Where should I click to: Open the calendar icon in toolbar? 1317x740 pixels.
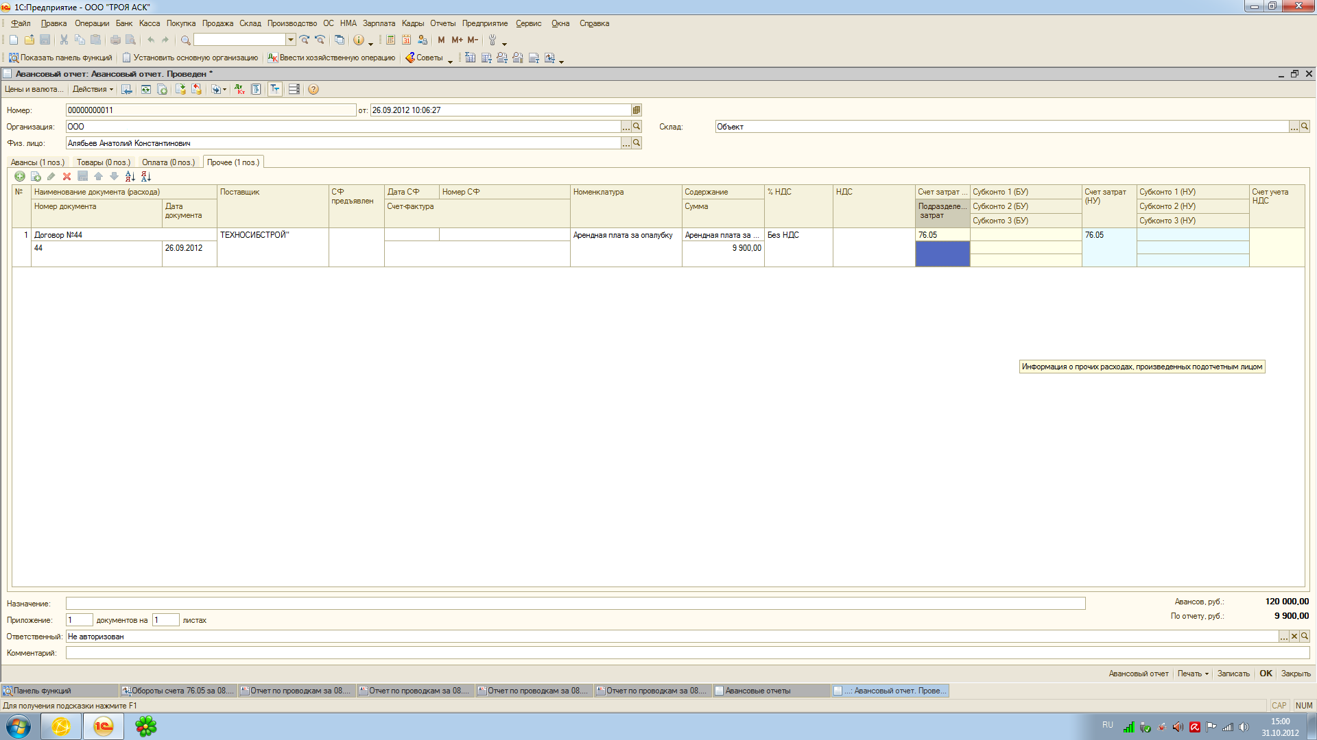406,40
